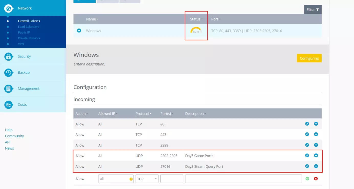The image size is (354, 189).
Task: Open Private Network submenu item
Action: 29,38
